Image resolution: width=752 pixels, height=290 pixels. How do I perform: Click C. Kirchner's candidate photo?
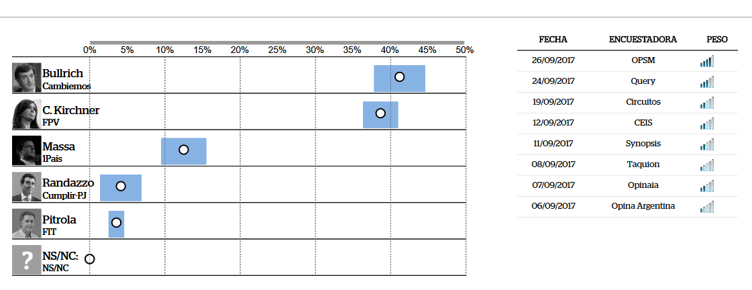coord(27,114)
